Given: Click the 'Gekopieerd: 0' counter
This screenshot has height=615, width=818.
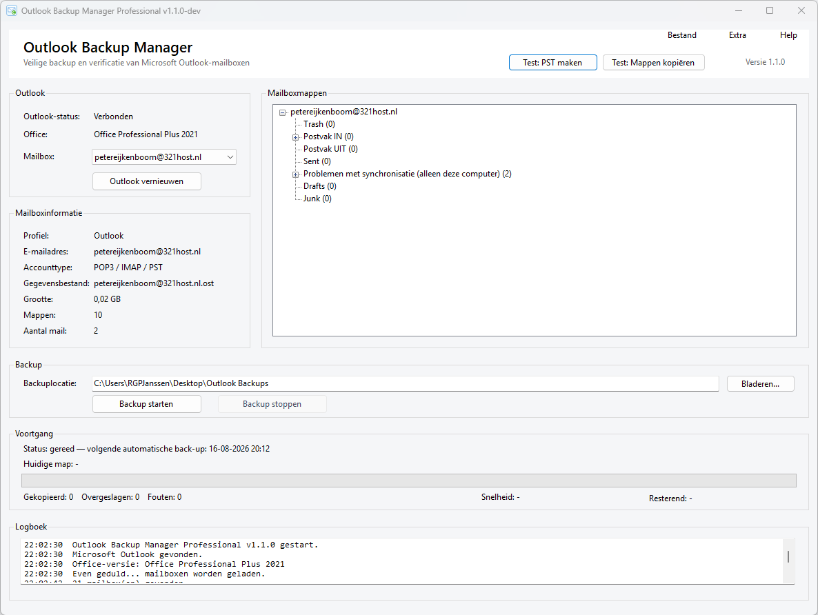Looking at the screenshot, I should click(48, 497).
